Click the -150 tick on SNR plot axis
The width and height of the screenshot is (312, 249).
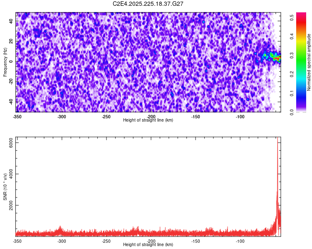pos(196,241)
